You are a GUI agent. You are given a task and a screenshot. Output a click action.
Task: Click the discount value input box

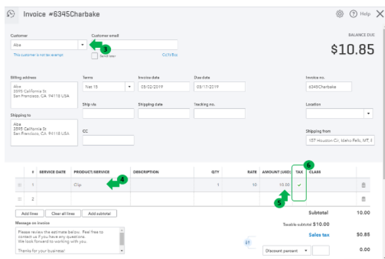pyautogui.click(x=321, y=250)
